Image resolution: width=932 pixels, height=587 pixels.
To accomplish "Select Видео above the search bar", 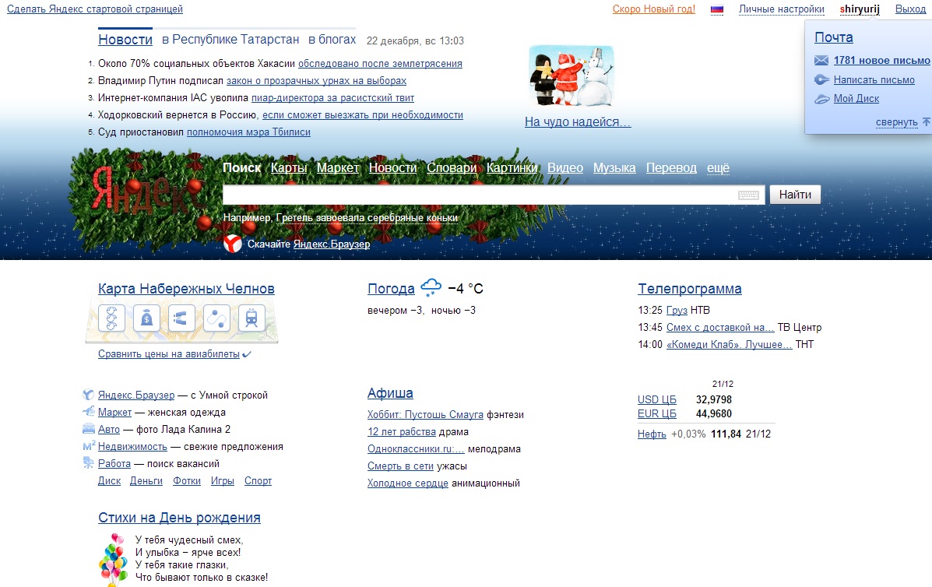I will click(x=565, y=168).
